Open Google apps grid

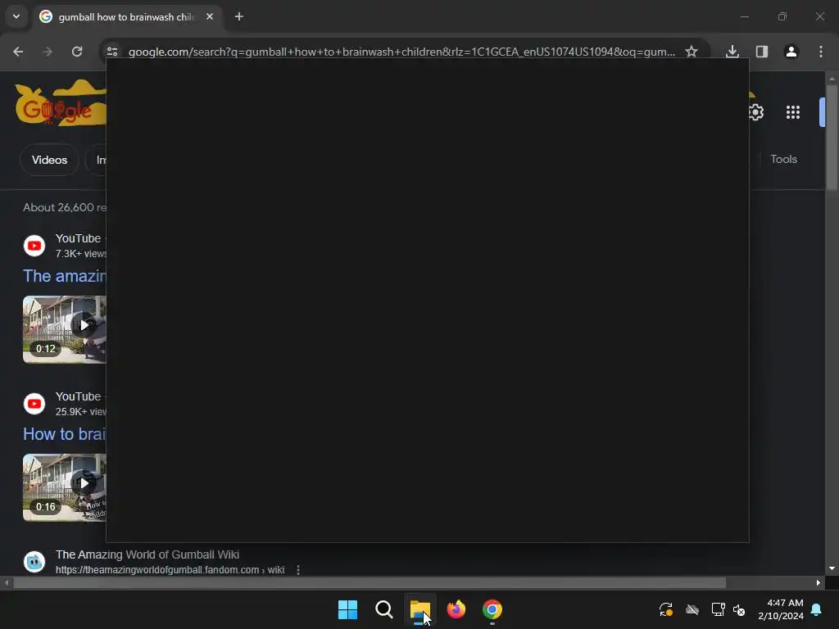pos(793,112)
